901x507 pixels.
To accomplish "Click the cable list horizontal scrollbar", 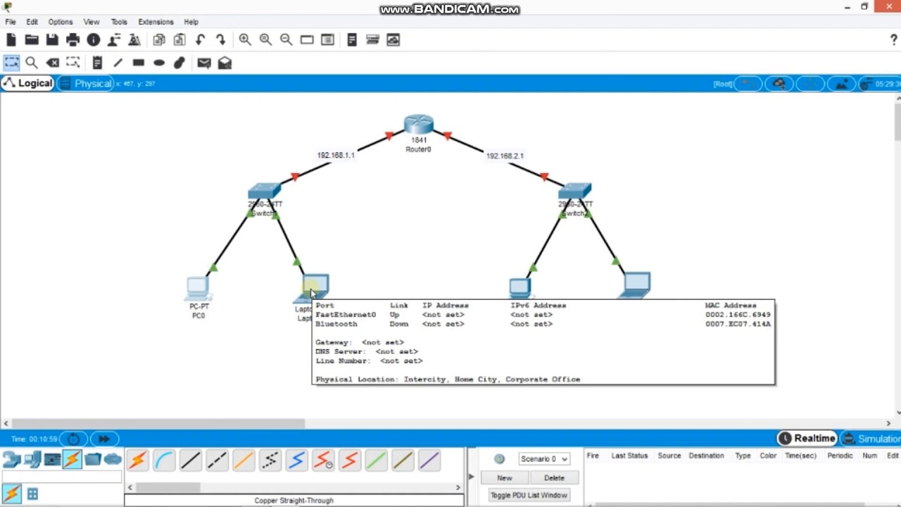I will click(168, 487).
